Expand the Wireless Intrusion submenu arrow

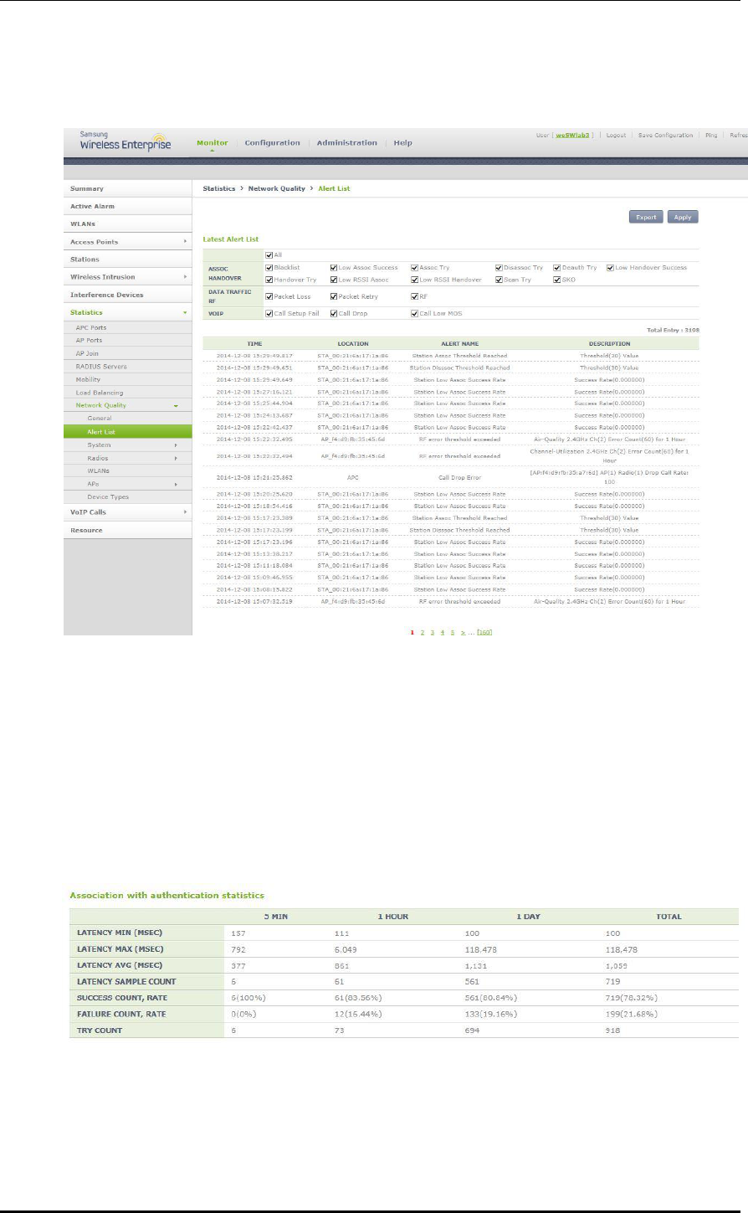click(184, 277)
